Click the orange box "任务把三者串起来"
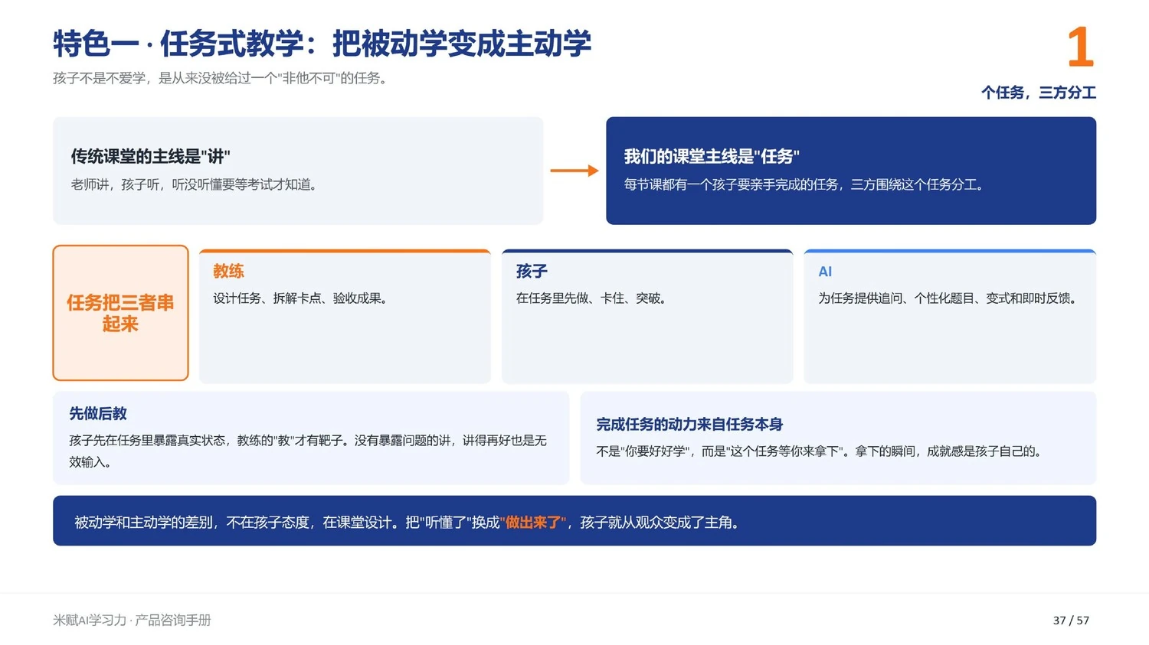 (120, 313)
